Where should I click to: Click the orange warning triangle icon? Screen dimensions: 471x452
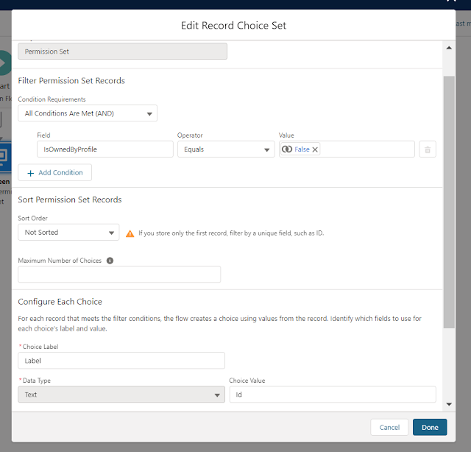tap(130, 233)
